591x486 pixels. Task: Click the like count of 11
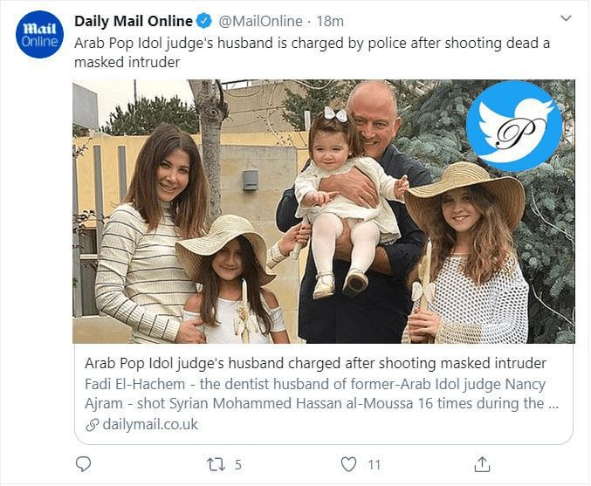pyautogui.click(x=374, y=464)
